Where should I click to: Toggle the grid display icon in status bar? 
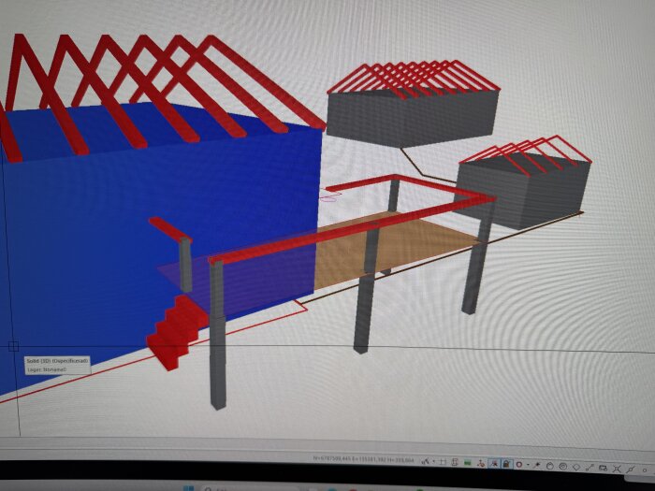pos(443,462)
